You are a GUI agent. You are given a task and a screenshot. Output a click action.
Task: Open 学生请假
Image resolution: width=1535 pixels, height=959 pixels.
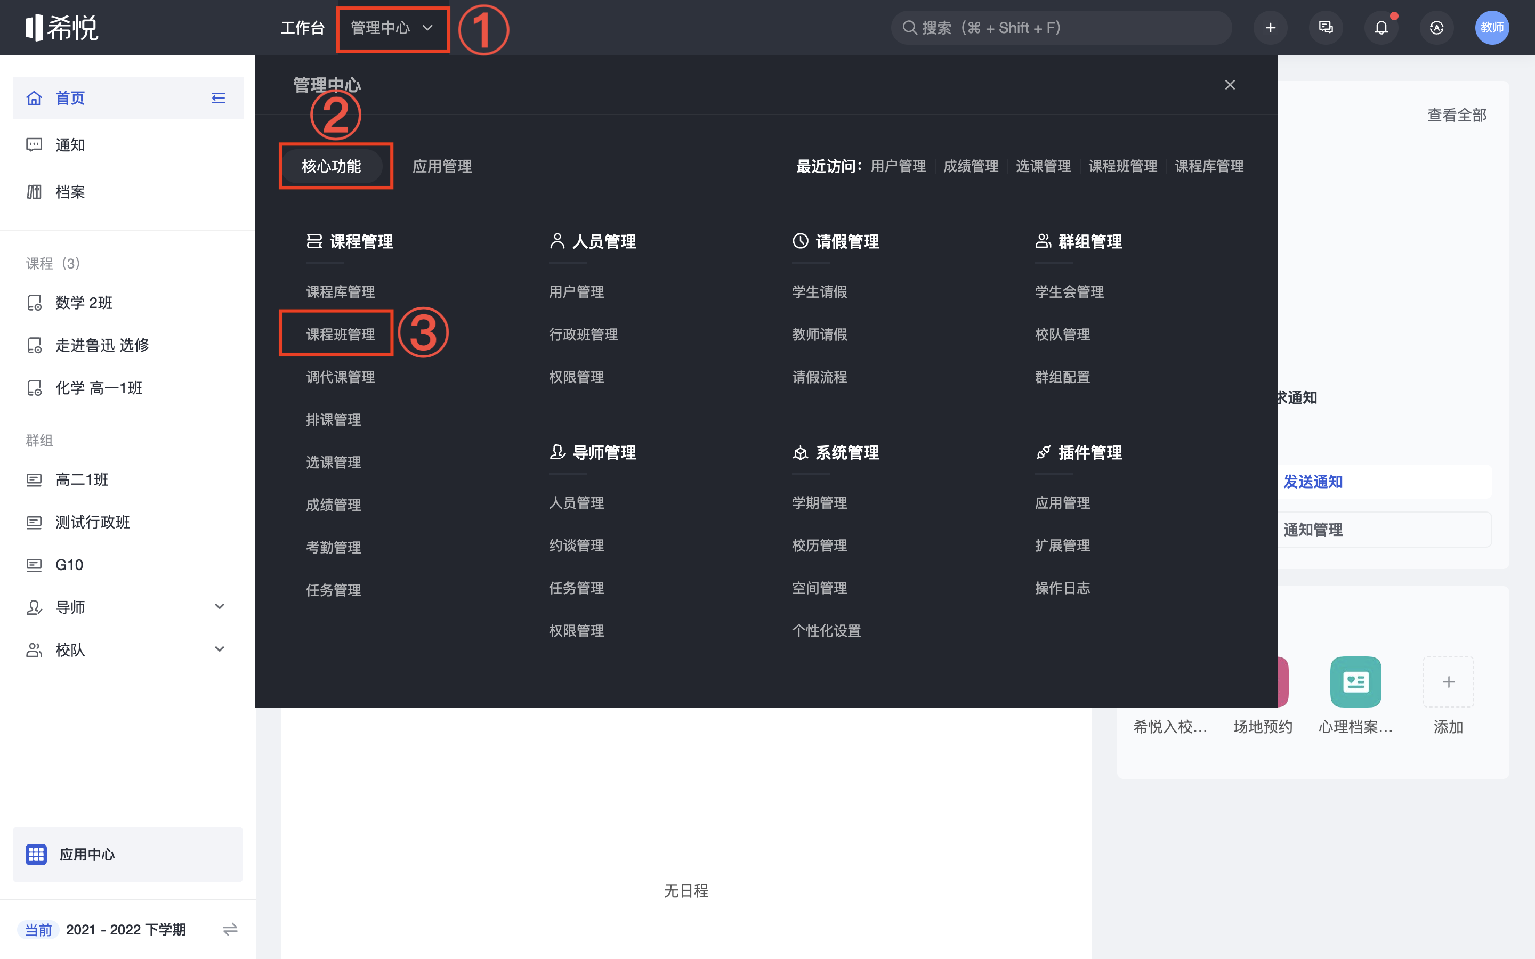(820, 292)
